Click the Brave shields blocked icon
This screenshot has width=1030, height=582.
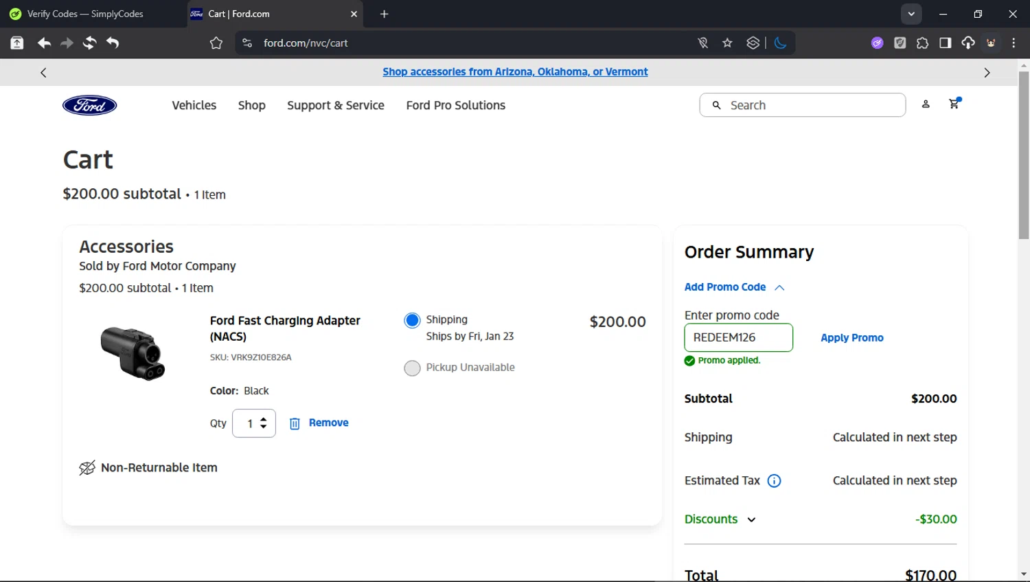point(702,43)
